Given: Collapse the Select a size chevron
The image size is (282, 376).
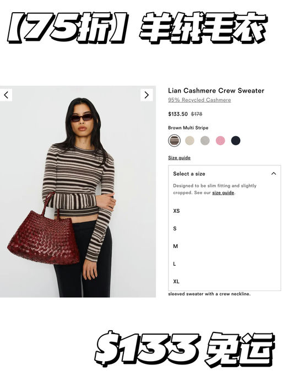Looking at the screenshot, I should point(273,174).
